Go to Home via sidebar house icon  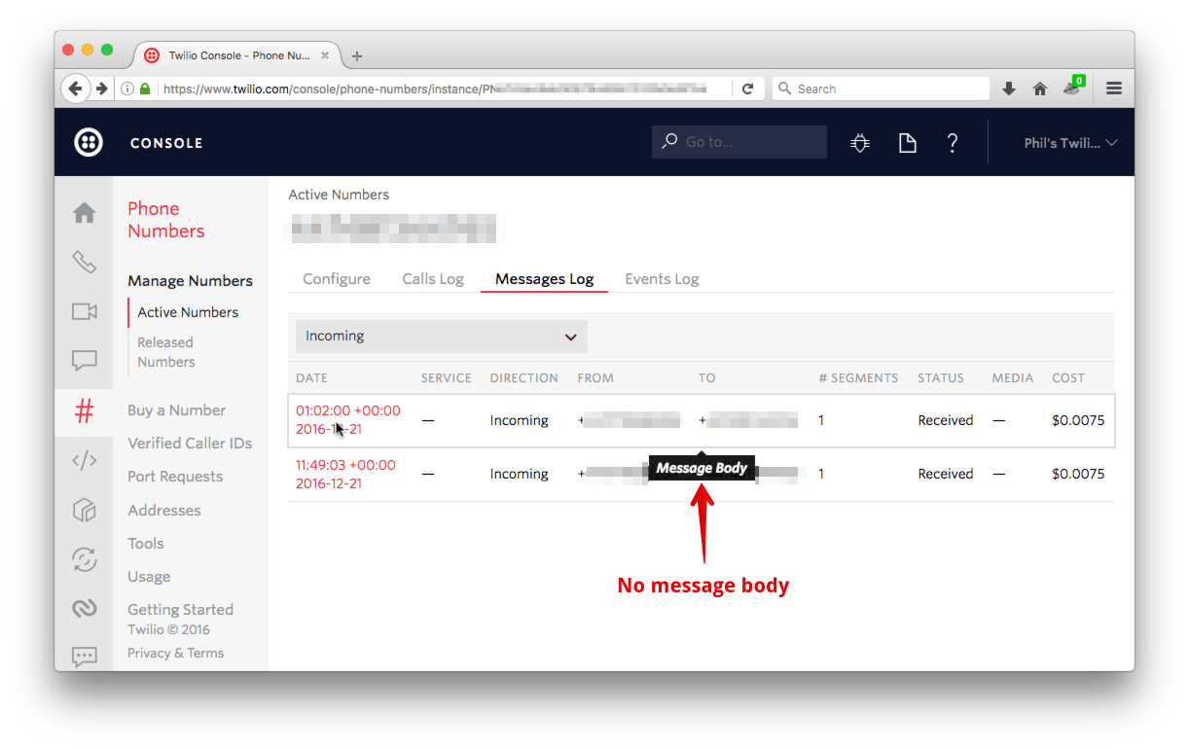85,212
